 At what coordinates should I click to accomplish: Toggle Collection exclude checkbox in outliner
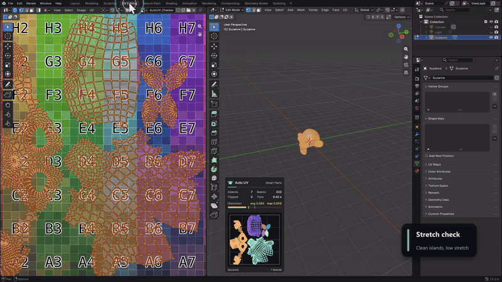point(486,22)
